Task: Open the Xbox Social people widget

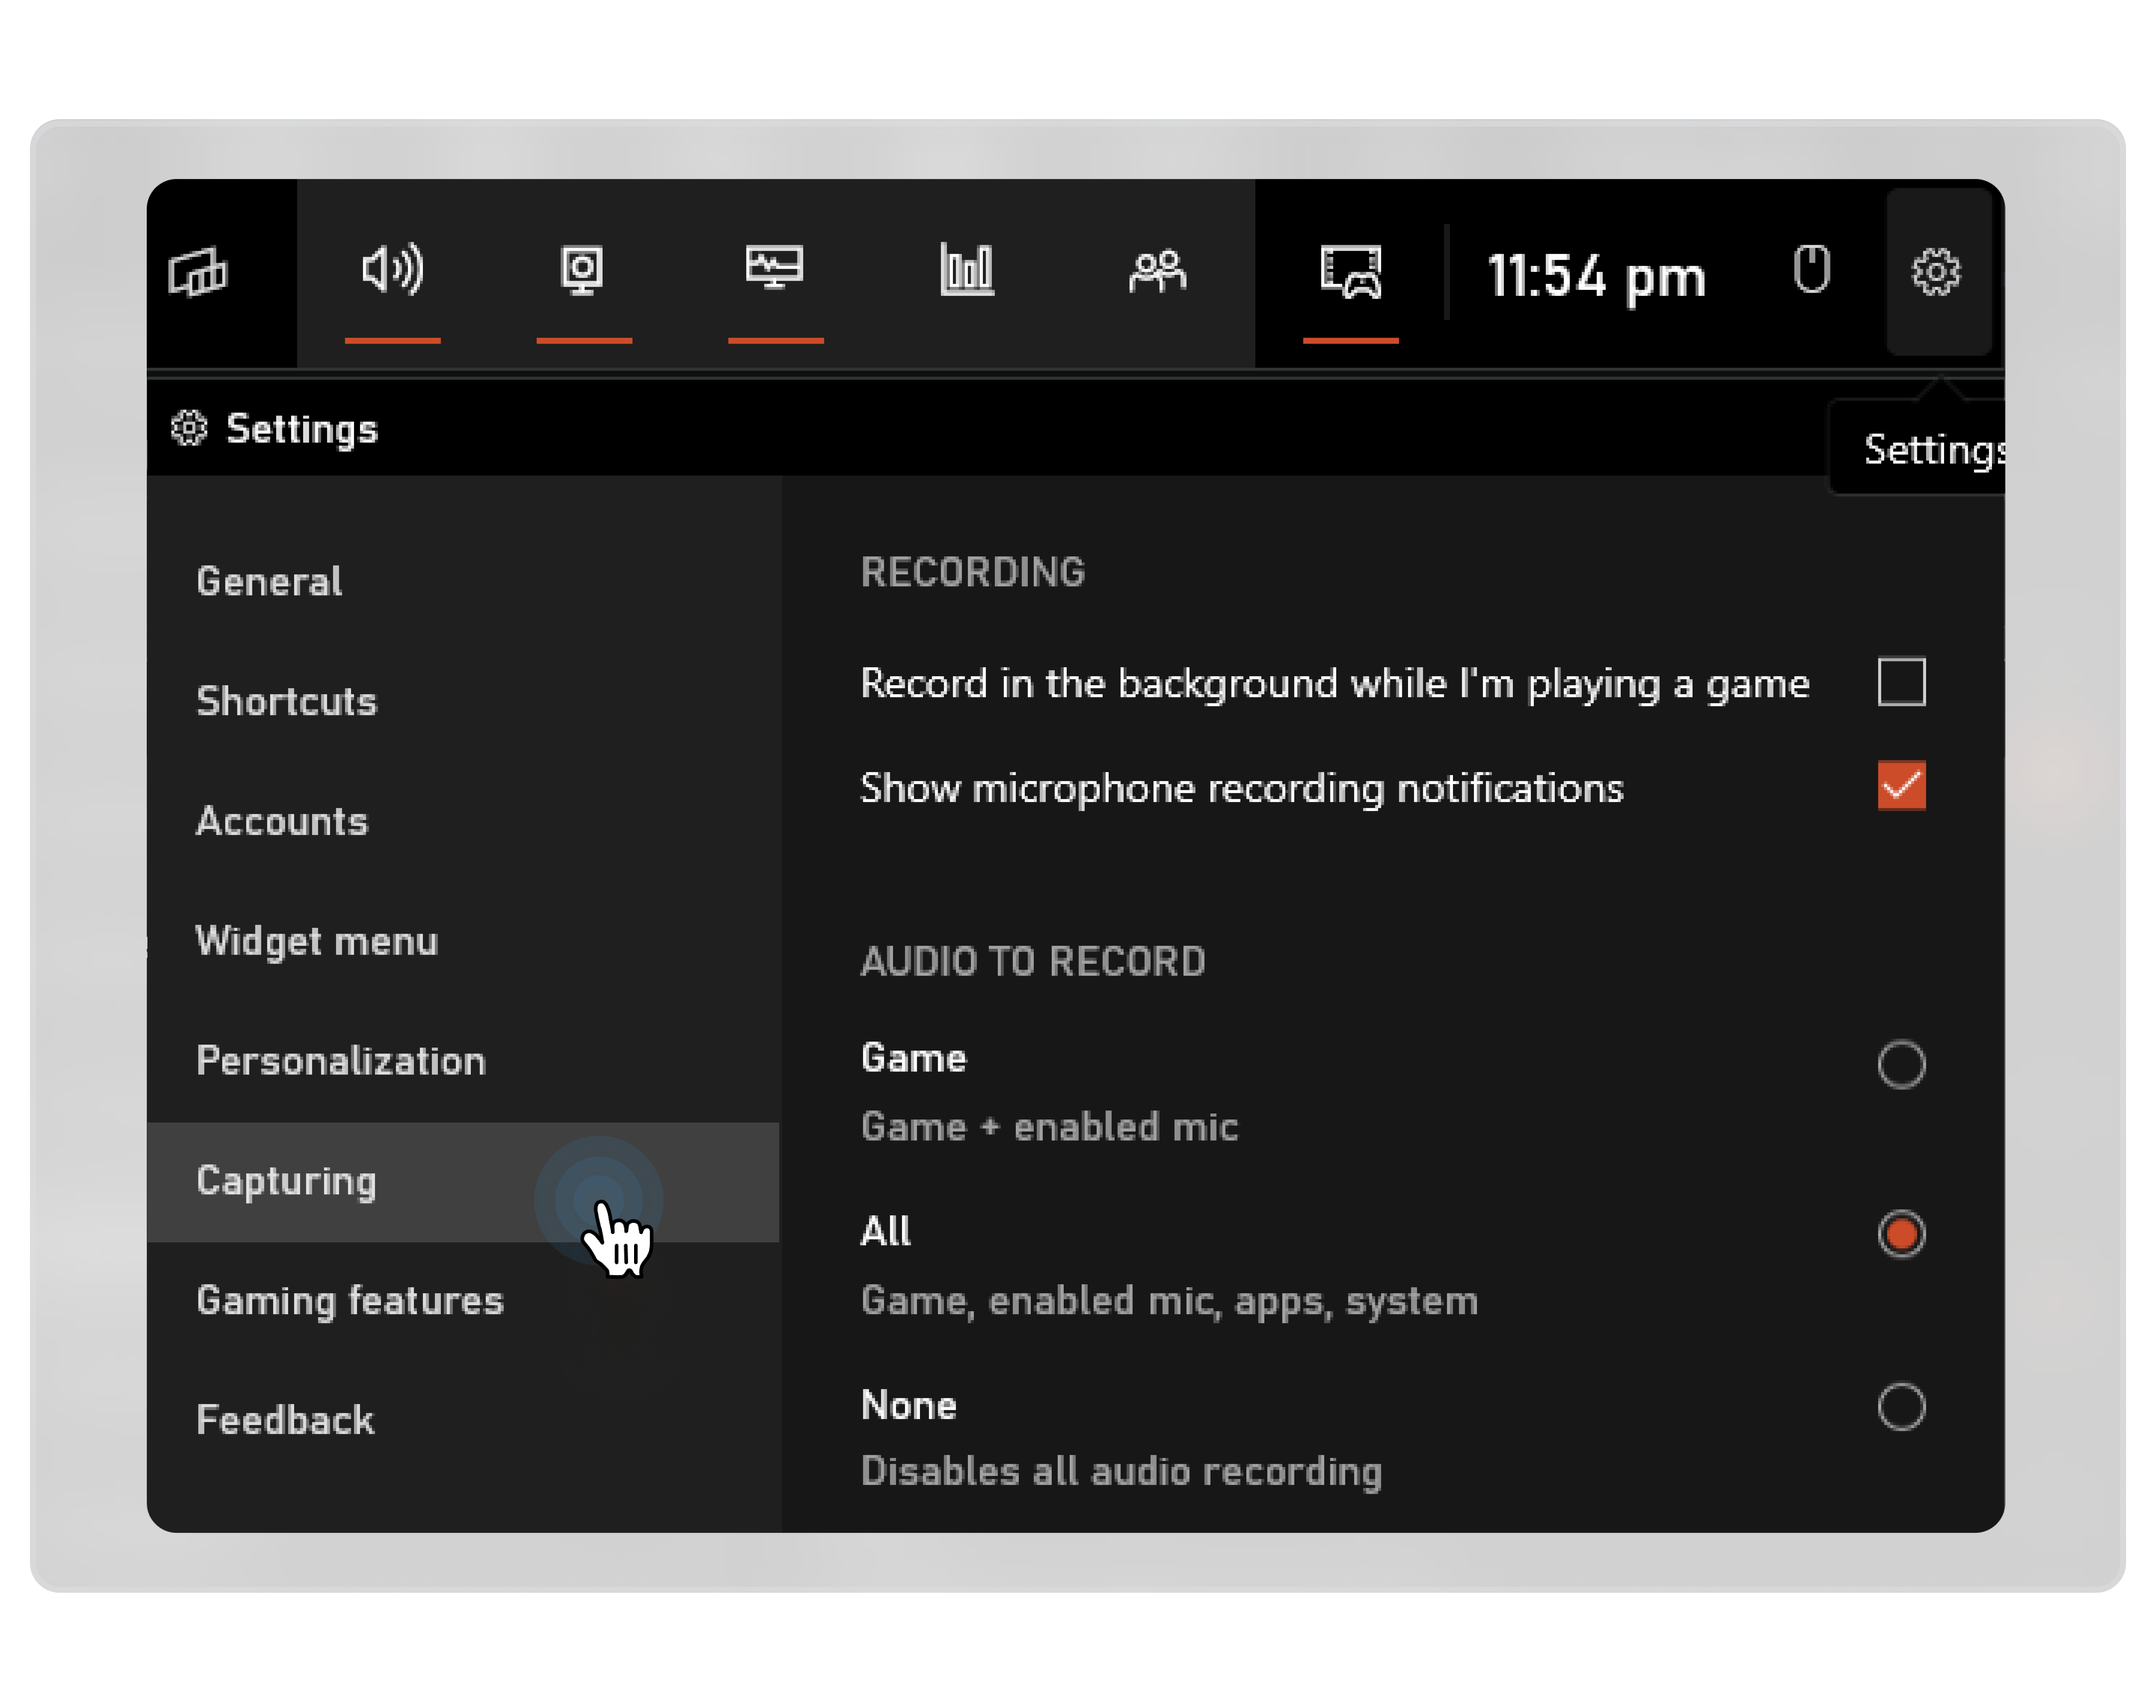Action: (1157, 271)
